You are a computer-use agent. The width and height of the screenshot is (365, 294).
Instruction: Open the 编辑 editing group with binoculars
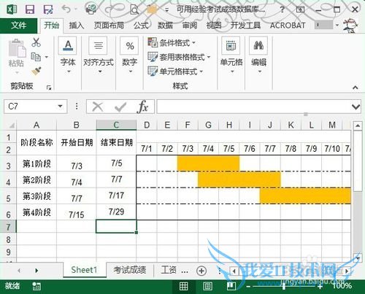258,55
